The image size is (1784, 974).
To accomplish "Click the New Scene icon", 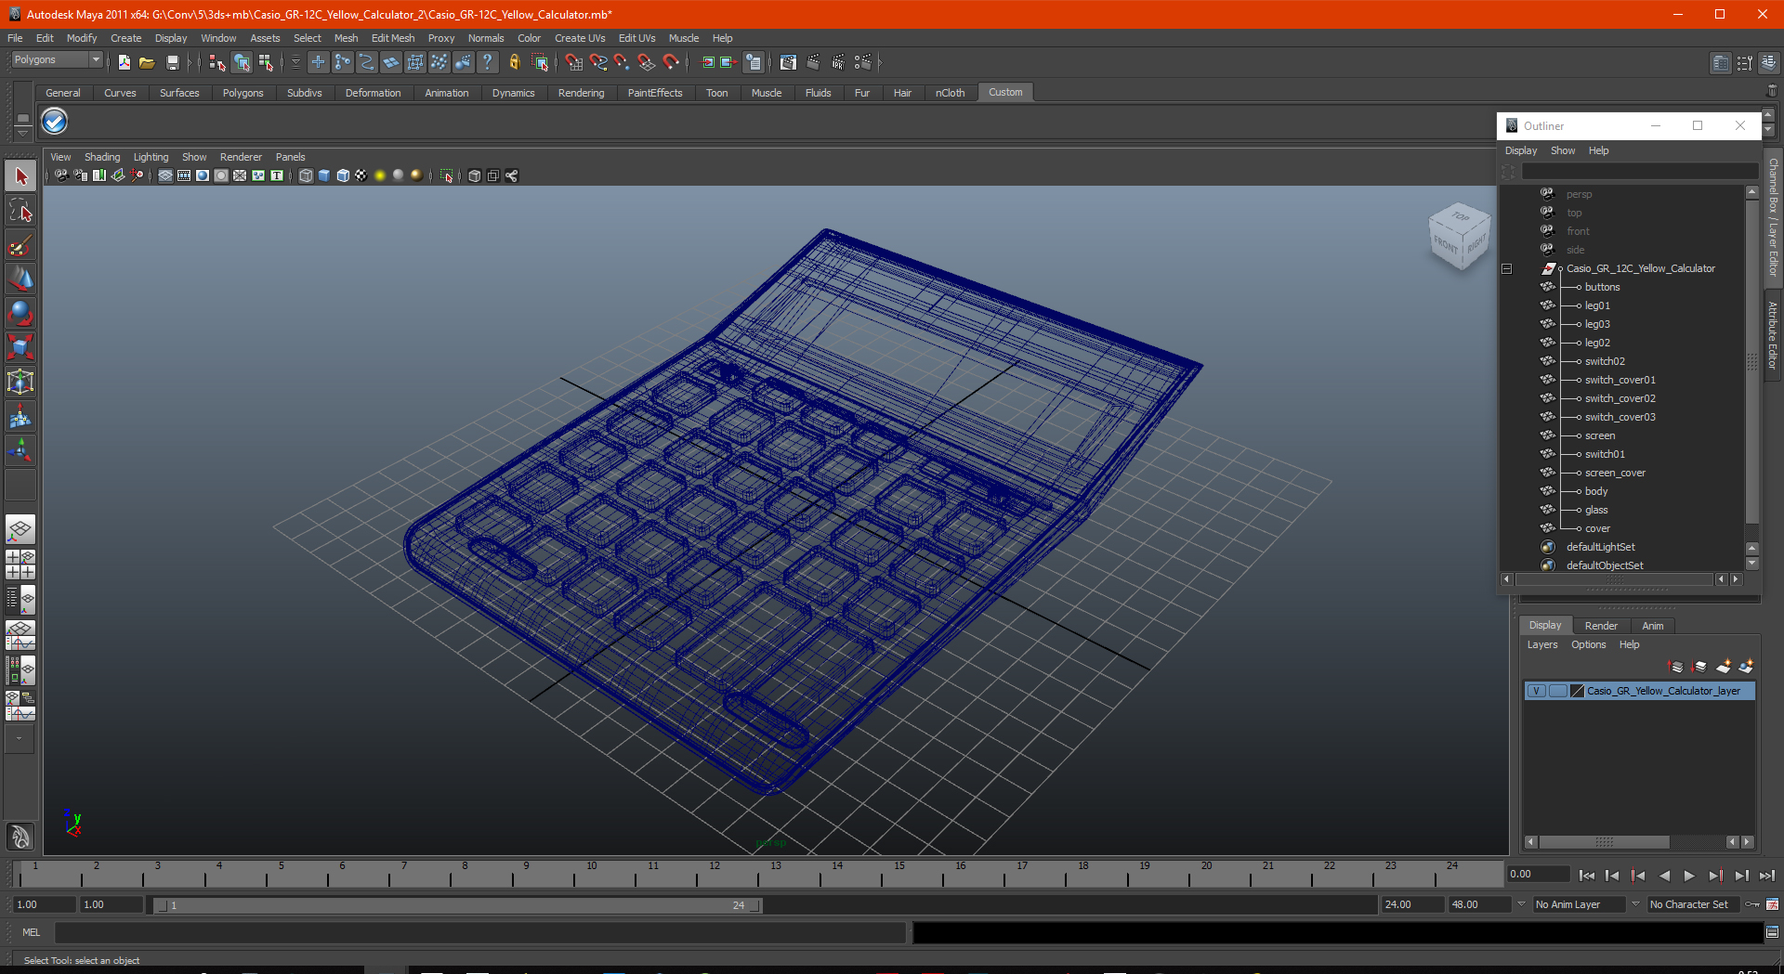I will pos(124,62).
